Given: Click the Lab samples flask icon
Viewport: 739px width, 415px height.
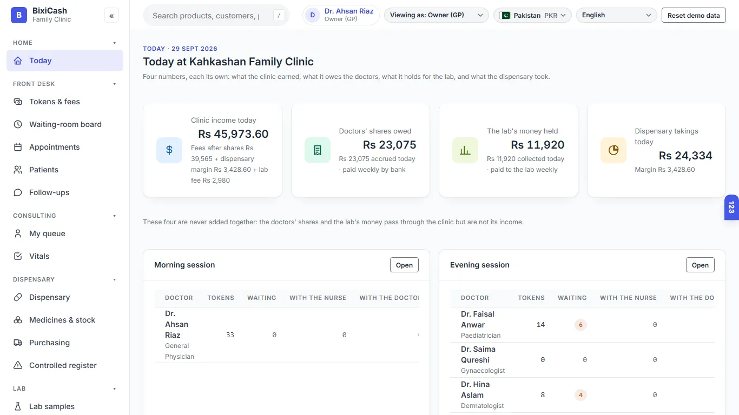Looking at the screenshot, I should tap(18, 406).
